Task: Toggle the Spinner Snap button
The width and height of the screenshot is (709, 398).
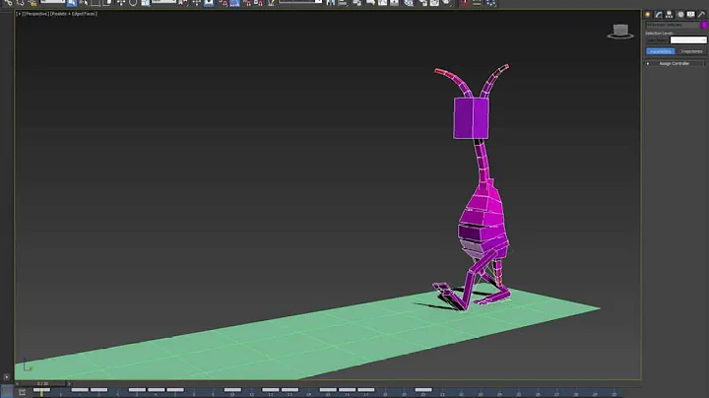Action: [258, 3]
